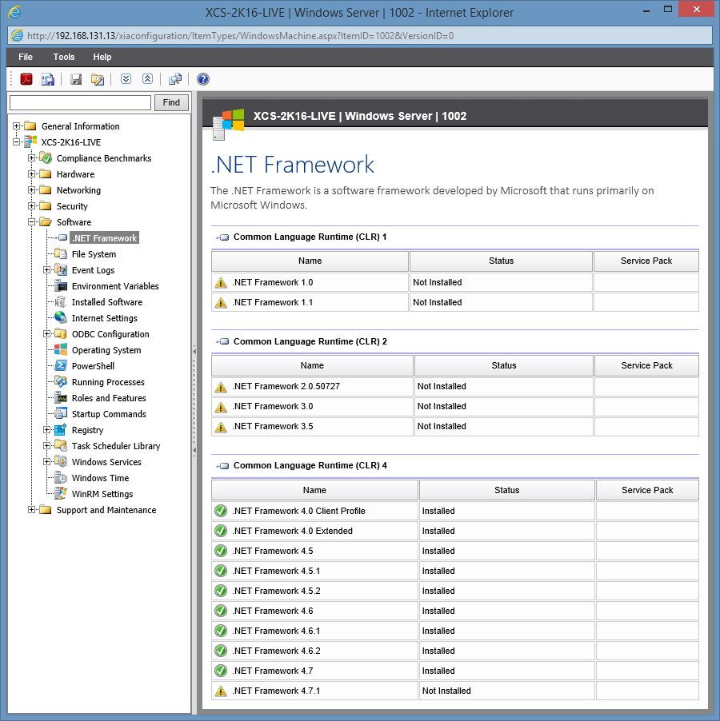Click the Status column header in CLR 2 table

pyautogui.click(x=504, y=365)
